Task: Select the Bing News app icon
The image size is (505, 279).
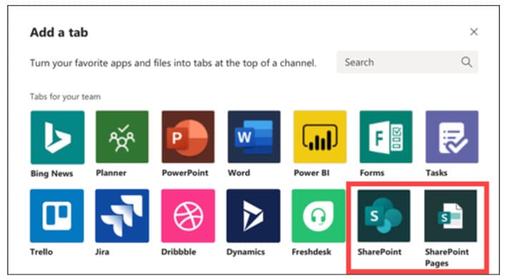Action: point(58,138)
